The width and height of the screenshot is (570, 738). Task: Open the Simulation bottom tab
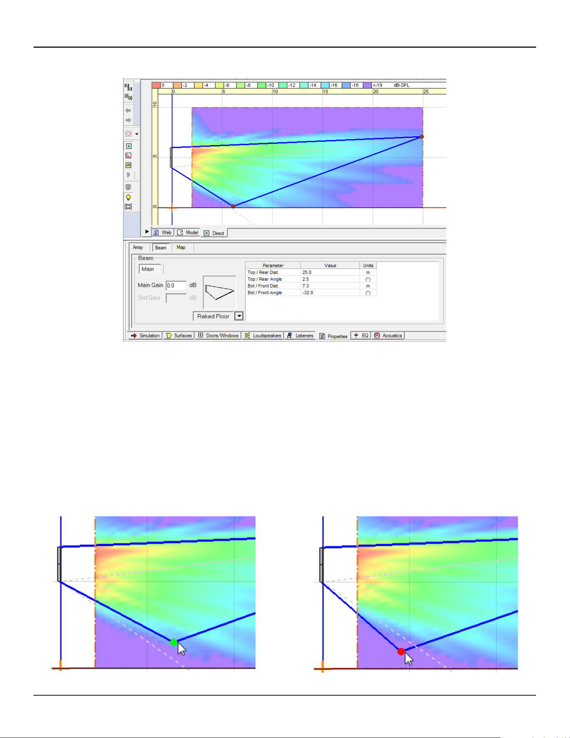pos(145,336)
